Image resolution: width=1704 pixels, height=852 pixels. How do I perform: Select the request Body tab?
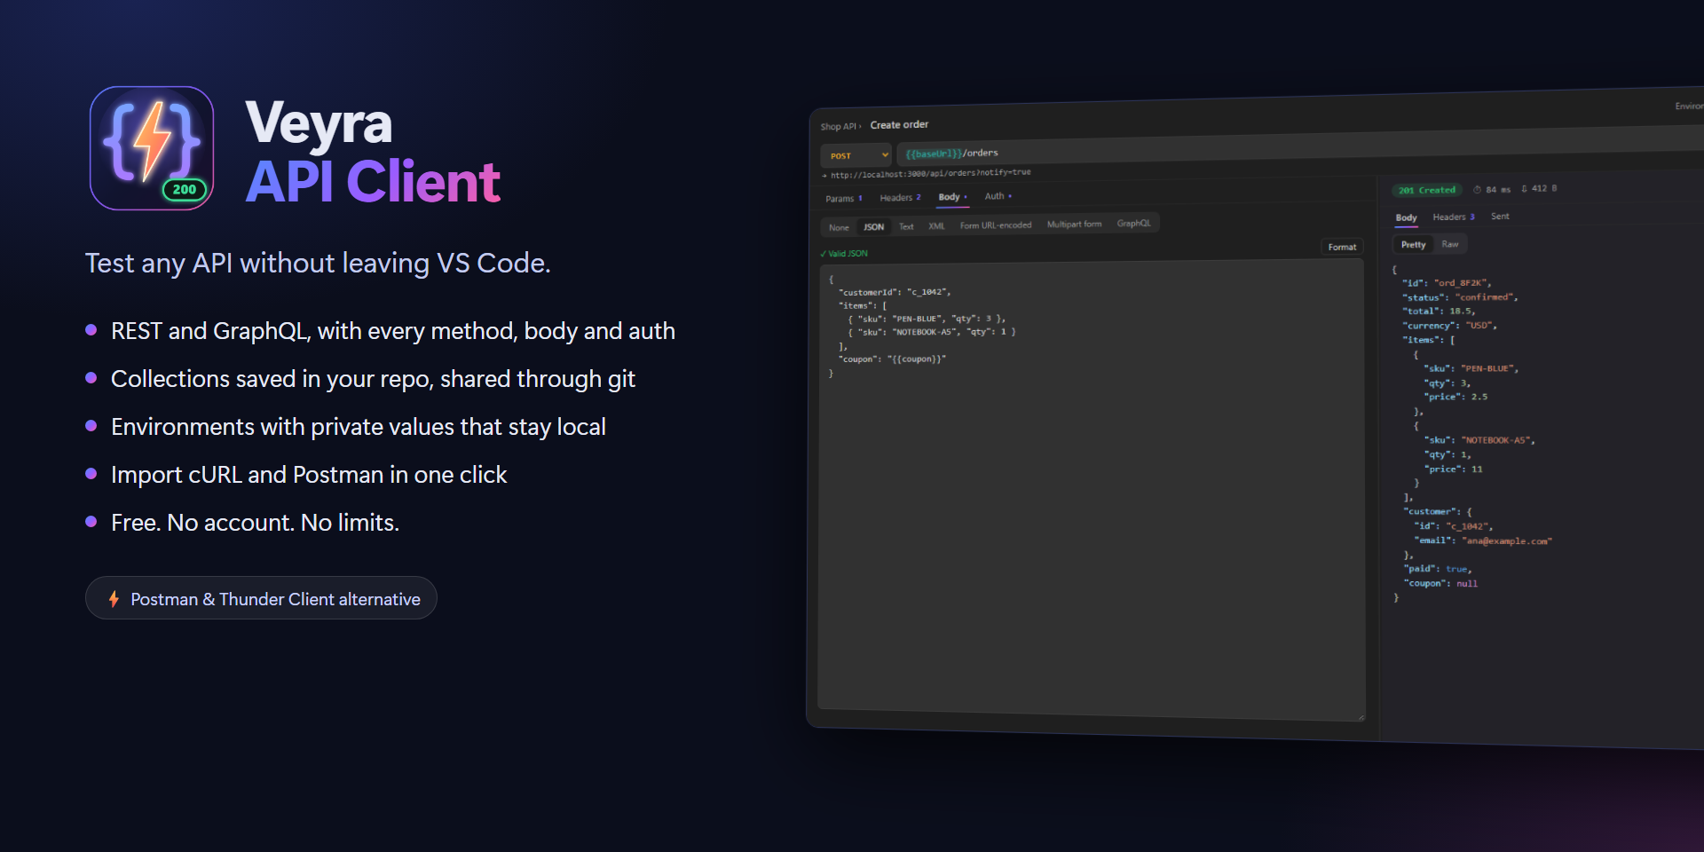[x=952, y=197]
